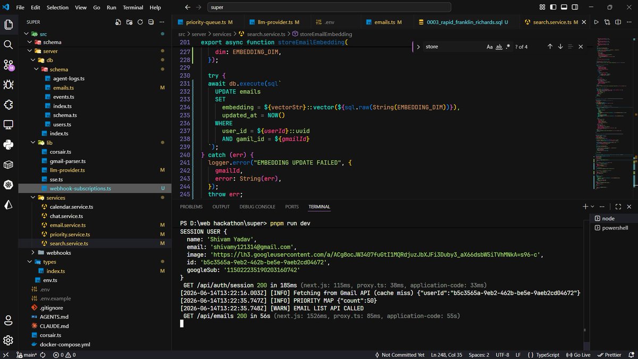Collapse the db folder
This screenshot has height=359, width=638.
click(33, 60)
